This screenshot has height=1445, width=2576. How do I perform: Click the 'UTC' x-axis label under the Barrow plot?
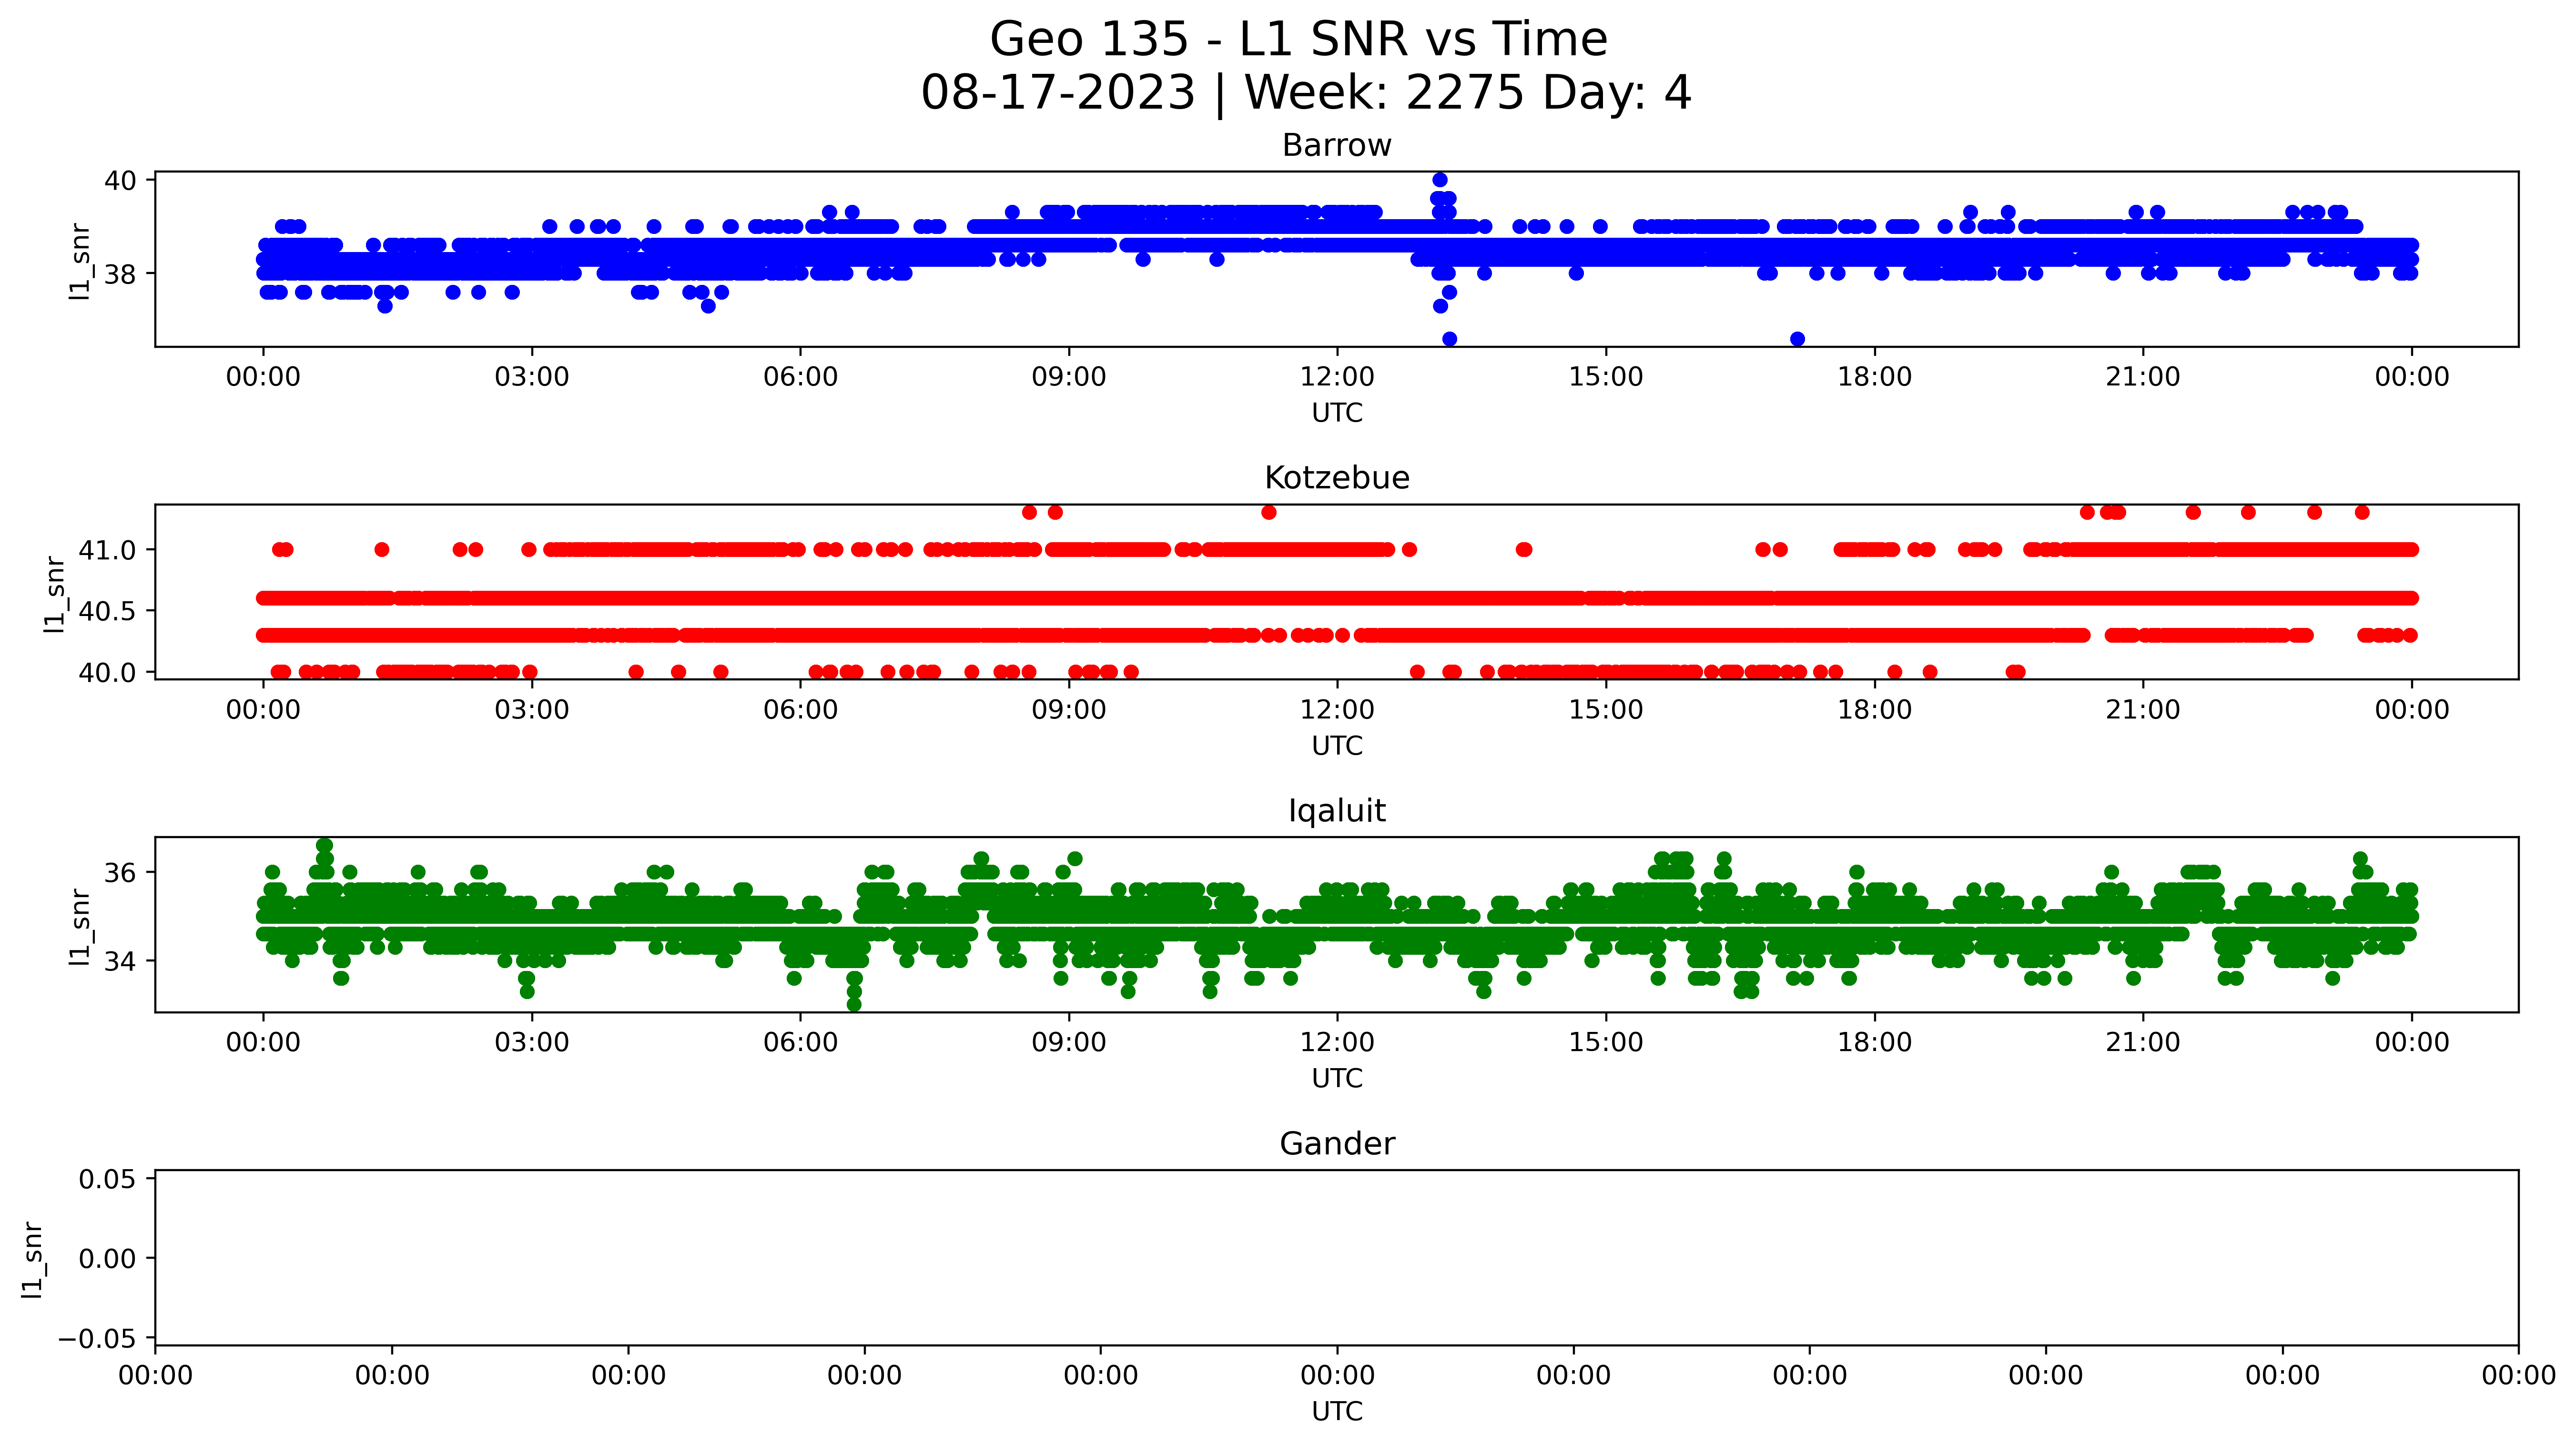coord(1337,414)
